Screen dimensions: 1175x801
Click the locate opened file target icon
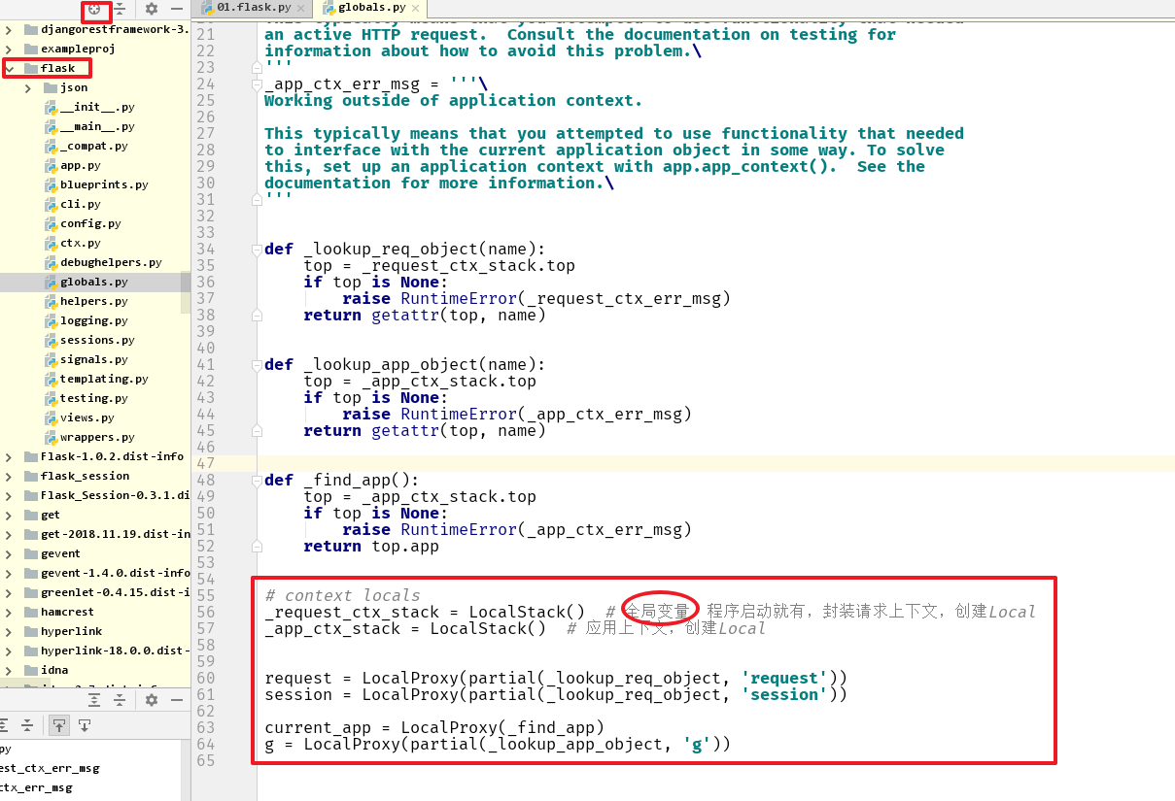(x=94, y=9)
